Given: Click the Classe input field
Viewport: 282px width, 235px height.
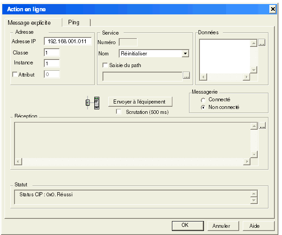Looking at the screenshot, I should coord(52,53).
